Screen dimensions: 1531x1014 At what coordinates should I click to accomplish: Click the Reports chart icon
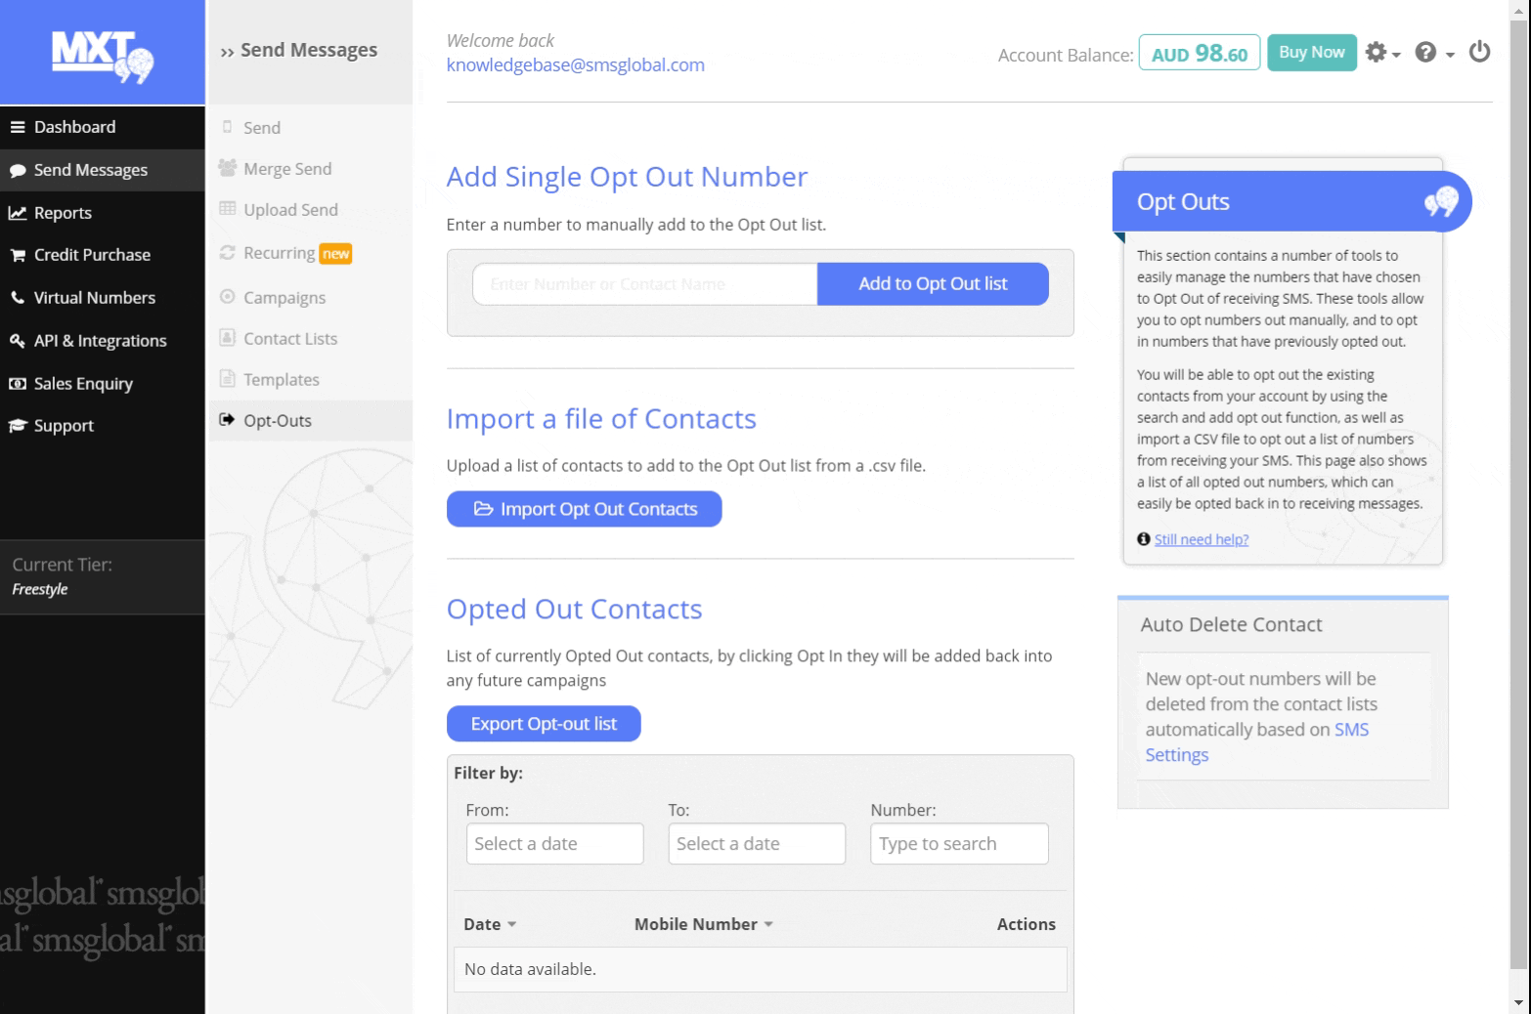click(x=18, y=213)
